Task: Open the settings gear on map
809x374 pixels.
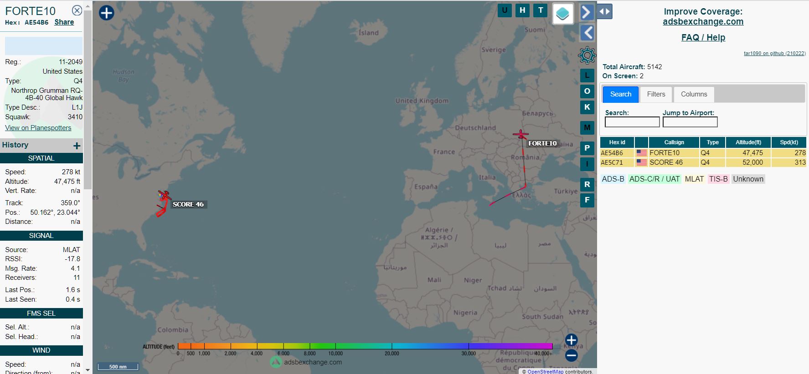Action: pos(587,56)
